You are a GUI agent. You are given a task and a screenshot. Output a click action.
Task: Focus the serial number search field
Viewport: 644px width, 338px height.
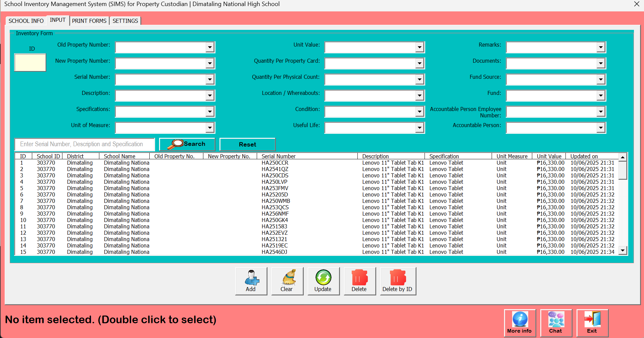(85, 144)
